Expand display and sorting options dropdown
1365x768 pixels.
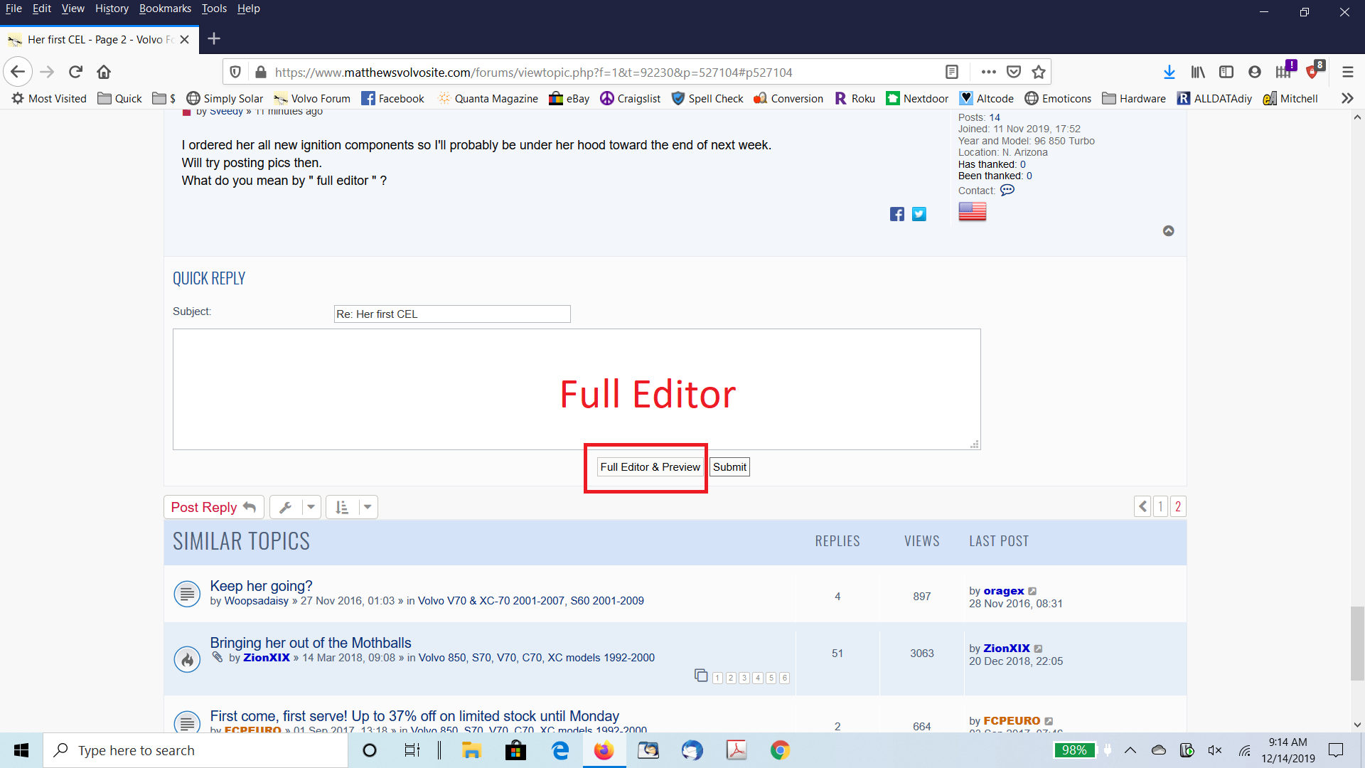tap(352, 507)
